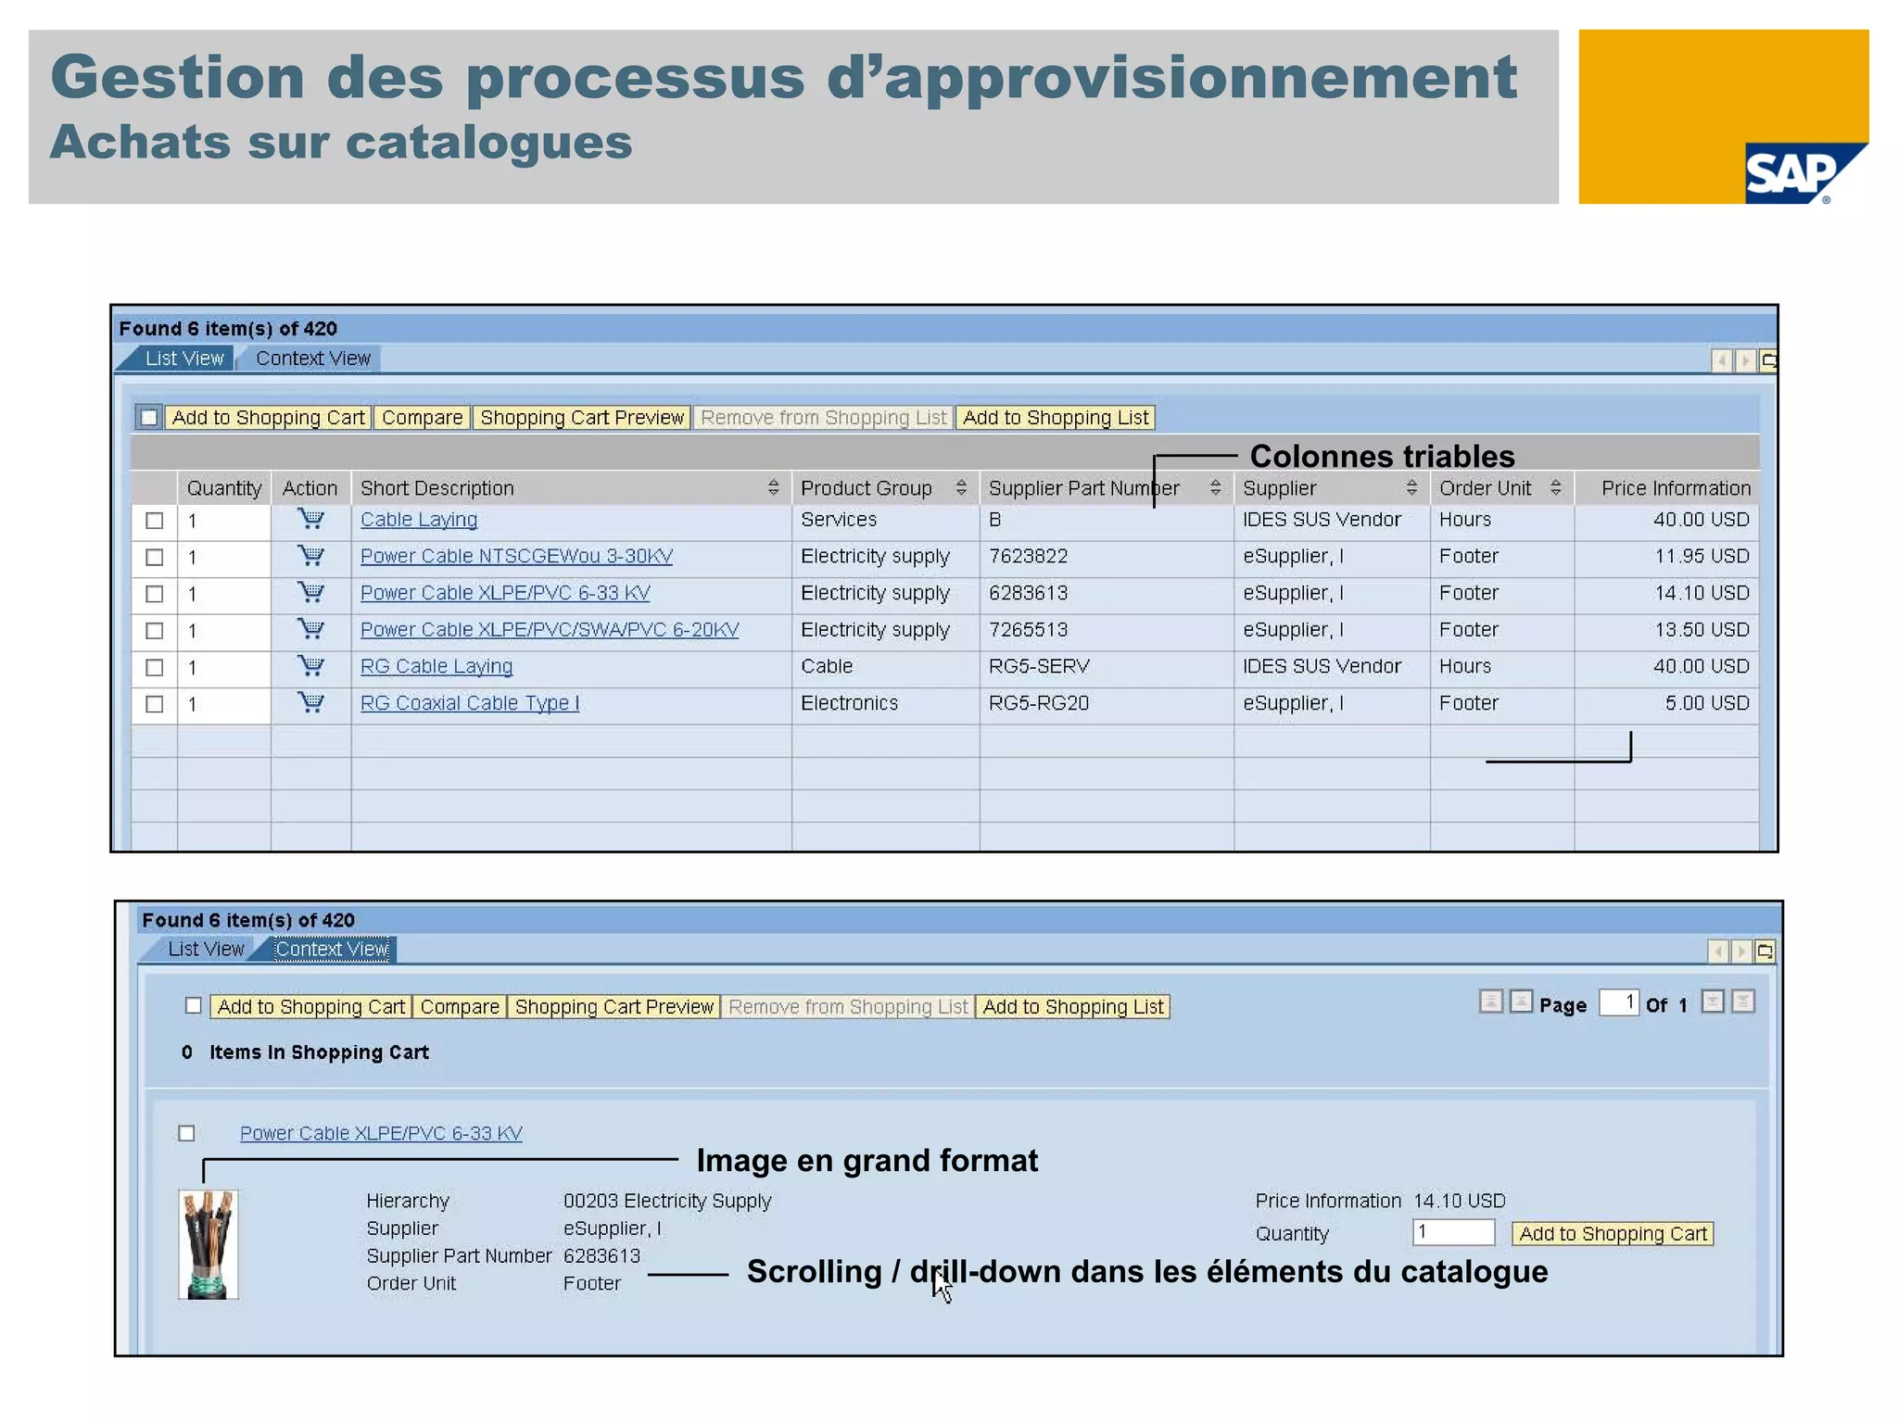Open Shopping Cart Preview in the Context View toolbar
This screenshot has width=1898, height=1424.
click(x=614, y=1007)
